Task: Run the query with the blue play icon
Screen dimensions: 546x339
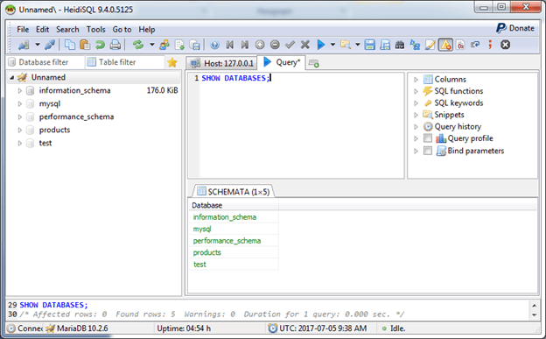Action: click(321, 45)
